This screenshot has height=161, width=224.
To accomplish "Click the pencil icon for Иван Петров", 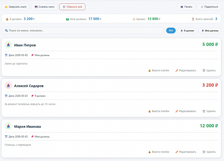I will click(x=177, y=70).
